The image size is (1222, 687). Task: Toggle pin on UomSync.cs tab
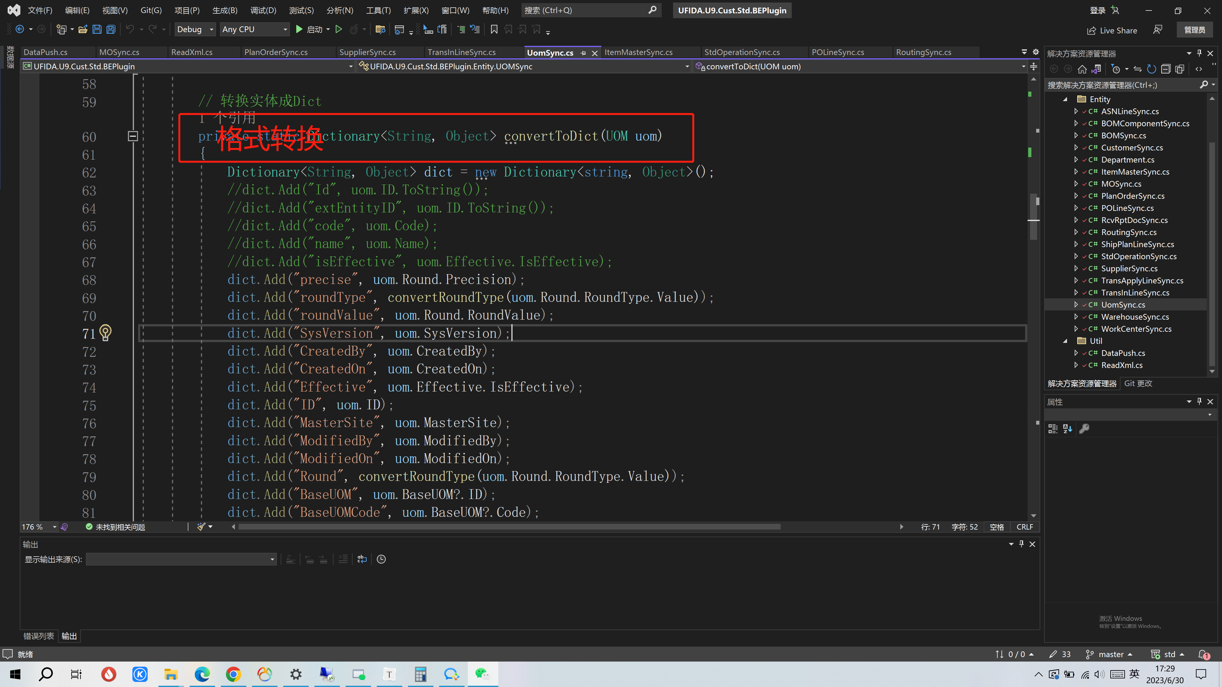[x=584, y=52]
